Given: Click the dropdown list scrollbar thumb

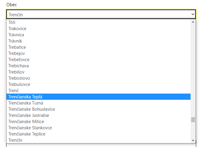Looking at the screenshot, I should pos(193,120).
